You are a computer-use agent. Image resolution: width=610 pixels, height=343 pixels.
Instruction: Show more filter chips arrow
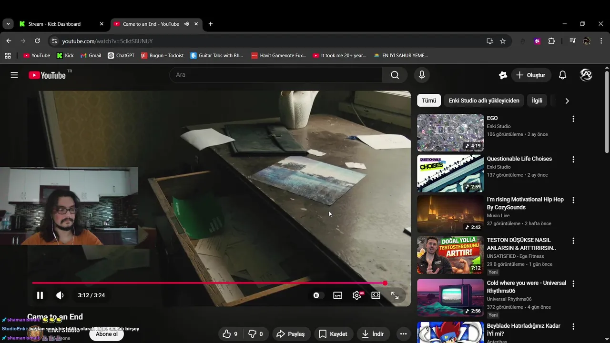(x=567, y=101)
